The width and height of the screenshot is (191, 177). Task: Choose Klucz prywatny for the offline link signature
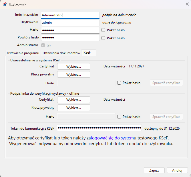coord(74,108)
